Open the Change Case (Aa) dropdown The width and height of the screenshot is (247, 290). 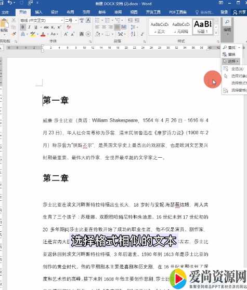click(x=54, y=34)
